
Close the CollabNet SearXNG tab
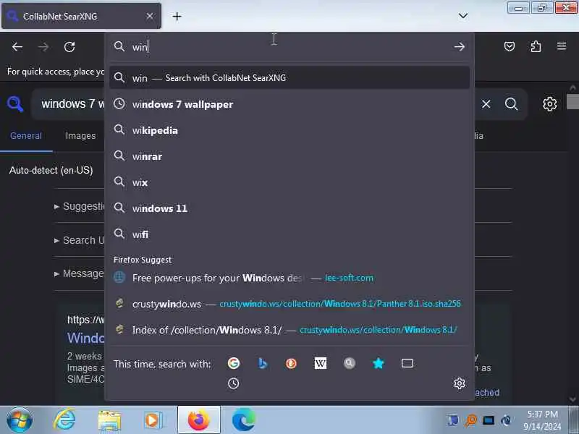coord(150,16)
